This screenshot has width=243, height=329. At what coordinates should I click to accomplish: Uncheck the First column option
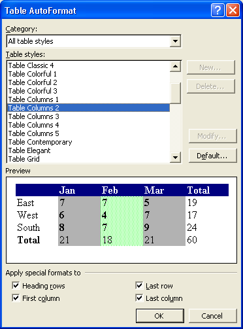pyautogui.click(x=16, y=298)
